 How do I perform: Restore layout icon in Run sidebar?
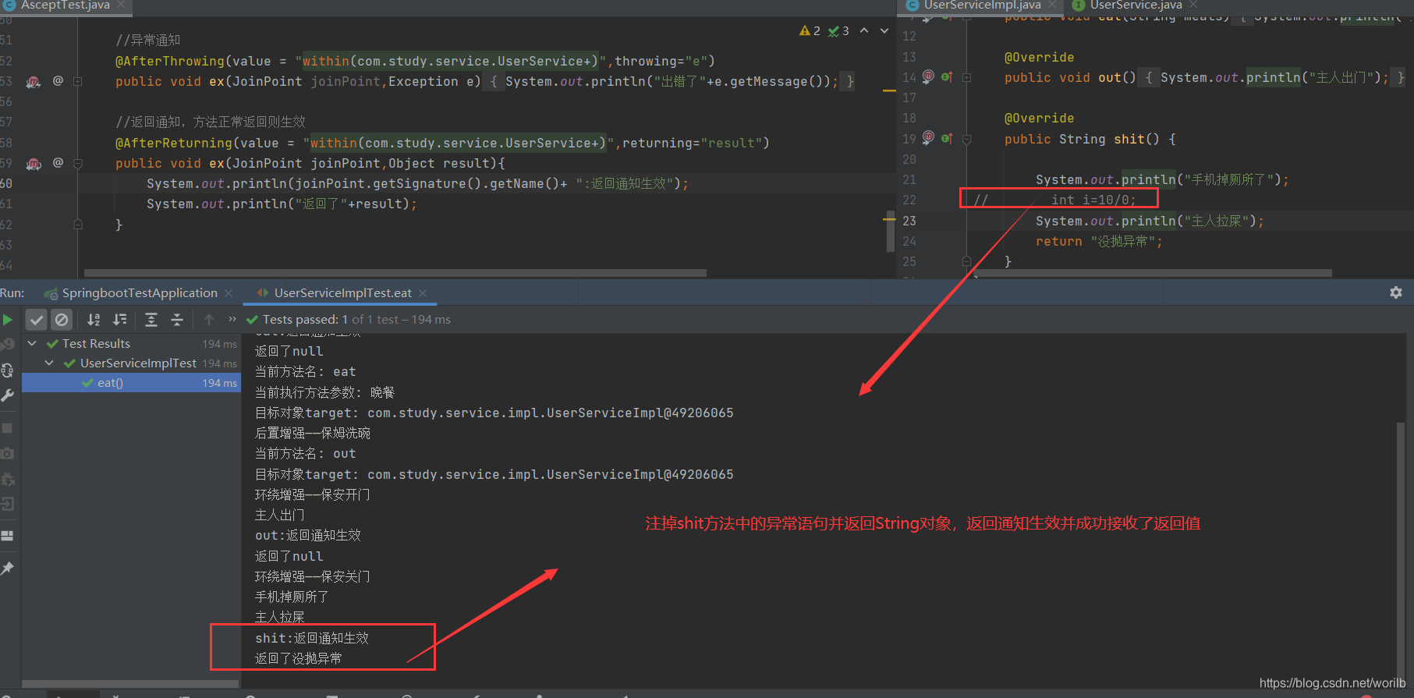(7, 536)
